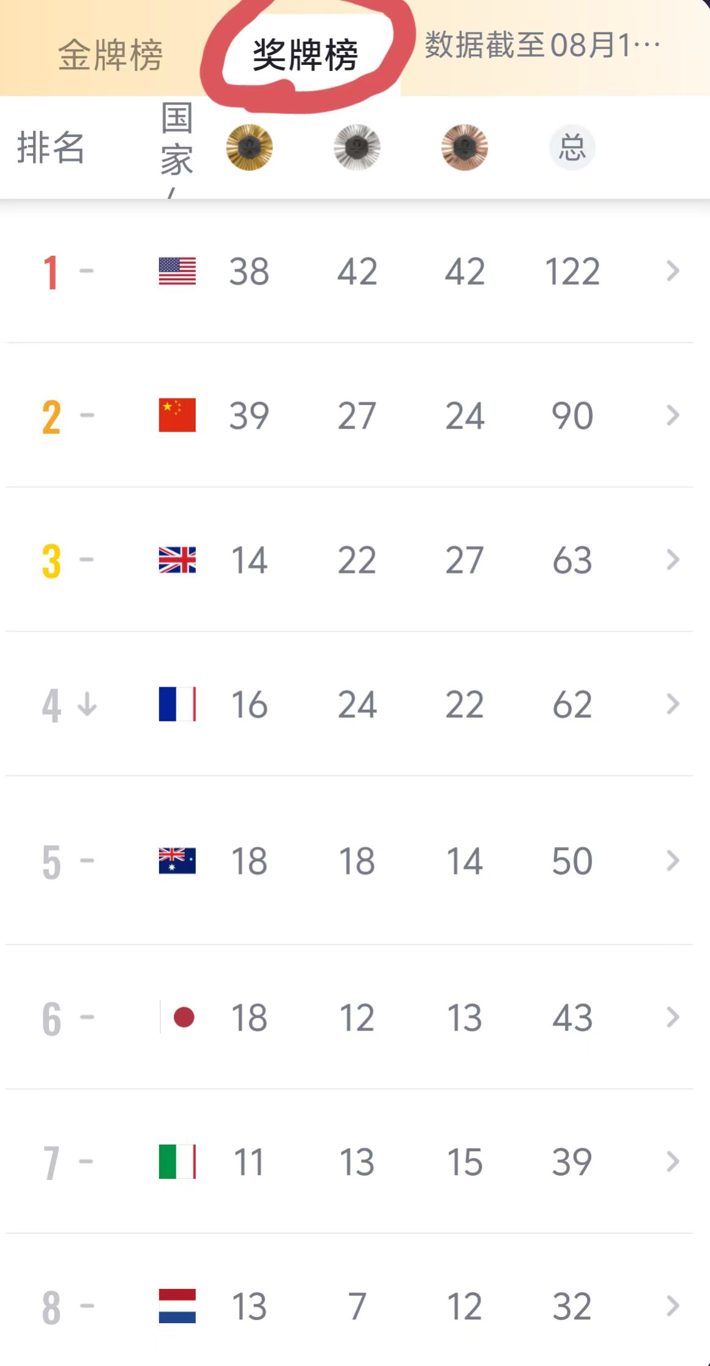
Task: Click the gold medal column icon
Action: [249, 147]
